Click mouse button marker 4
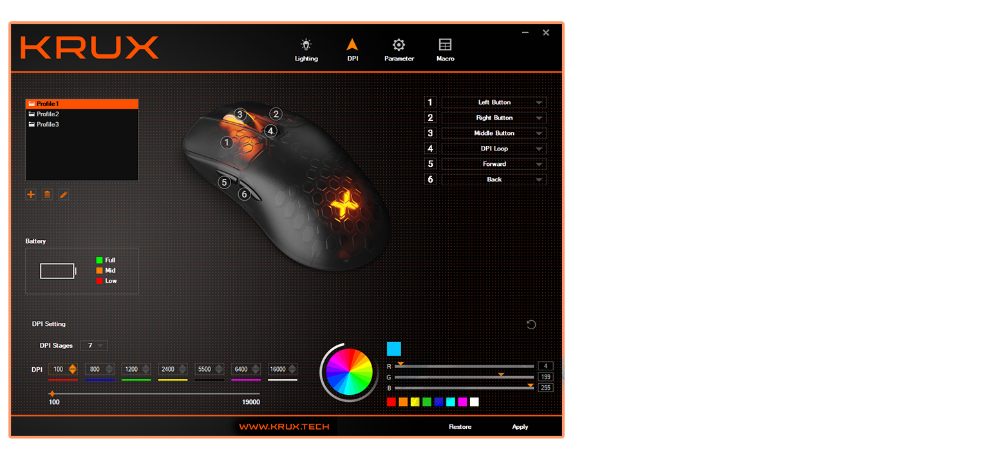This screenshot has height=463, width=989. (270, 131)
